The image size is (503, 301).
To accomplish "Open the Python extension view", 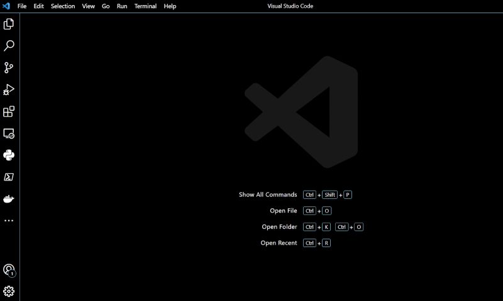I will click(x=9, y=155).
